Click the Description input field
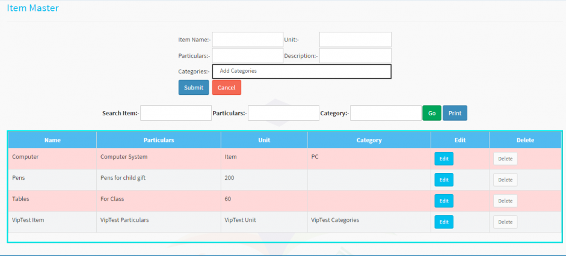Image resolution: width=566 pixels, height=256 pixels. point(355,56)
